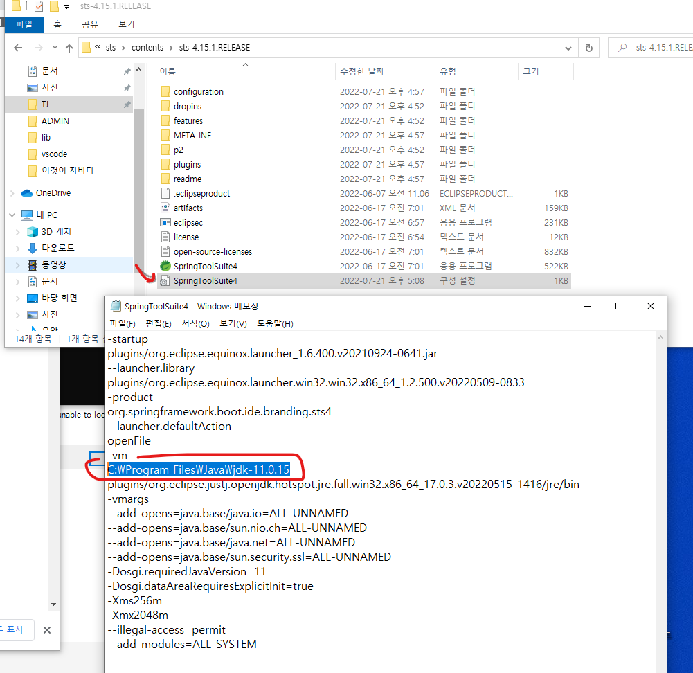Click the search magnifier icon
Screen dimensions: 693x673
click(x=622, y=47)
